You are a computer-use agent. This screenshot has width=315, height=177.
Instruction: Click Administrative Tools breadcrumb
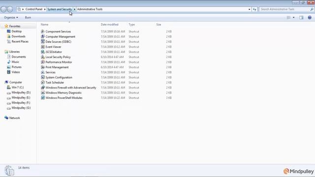(x=90, y=9)
